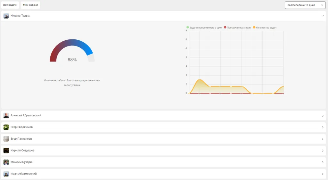Expand Алексей Абрамовский row chevron
328x180 pixels.
coord(323,116)
